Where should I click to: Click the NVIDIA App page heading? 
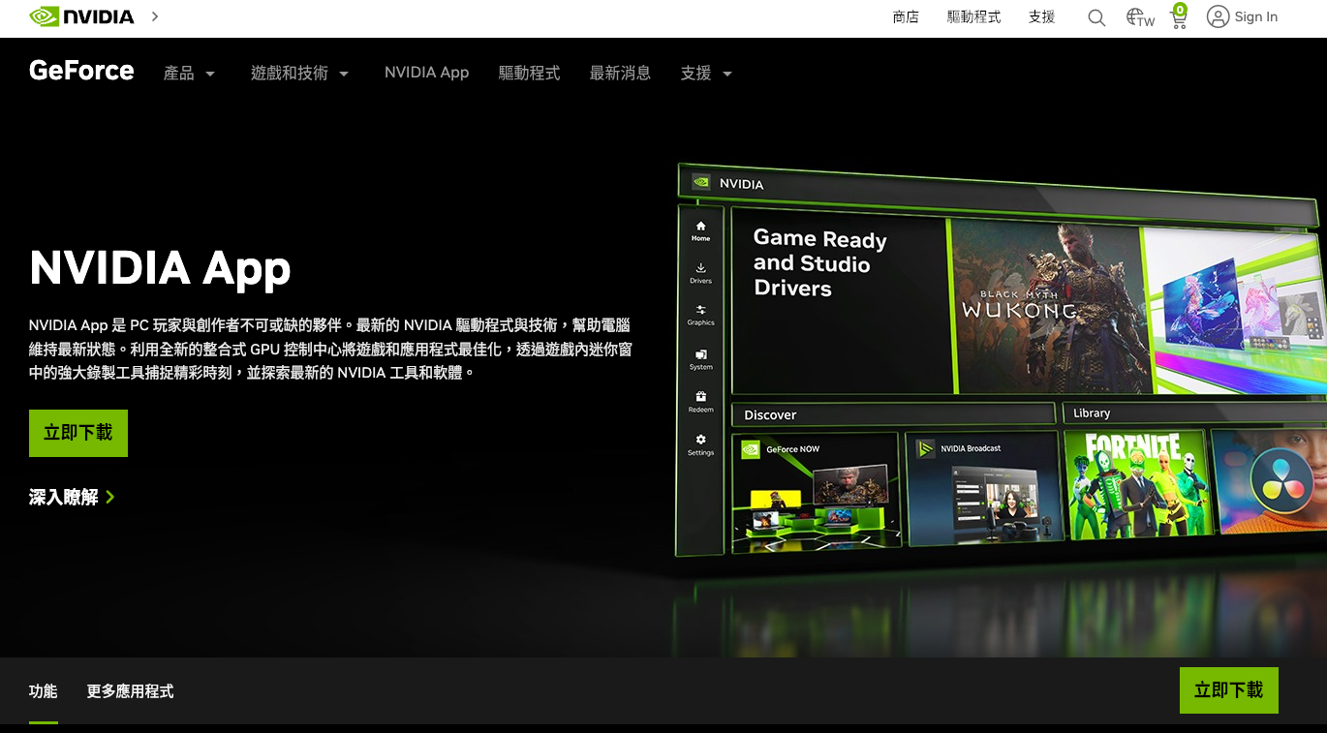click(160, 268)
